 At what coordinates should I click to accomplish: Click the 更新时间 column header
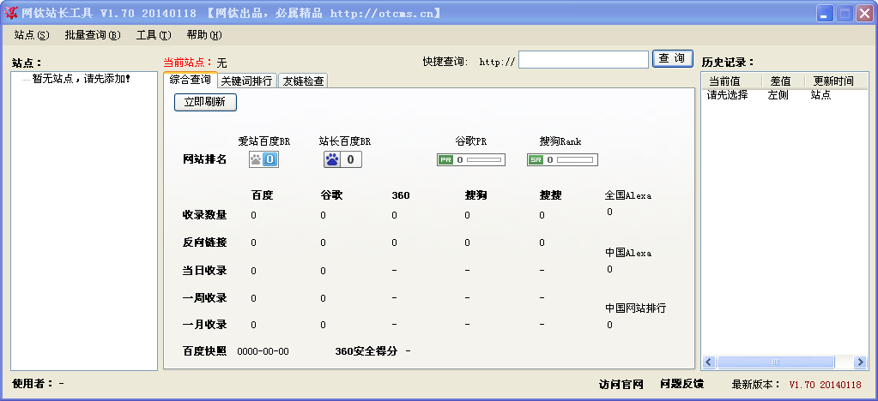point(835,81)
